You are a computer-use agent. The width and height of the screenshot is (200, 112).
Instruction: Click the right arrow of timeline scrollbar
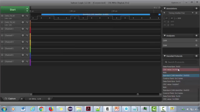click(160, 94)
